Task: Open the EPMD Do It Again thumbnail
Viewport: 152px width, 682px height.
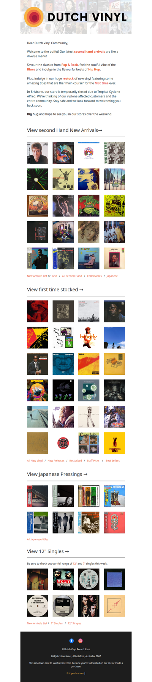Action: click(x=63, y=579)
